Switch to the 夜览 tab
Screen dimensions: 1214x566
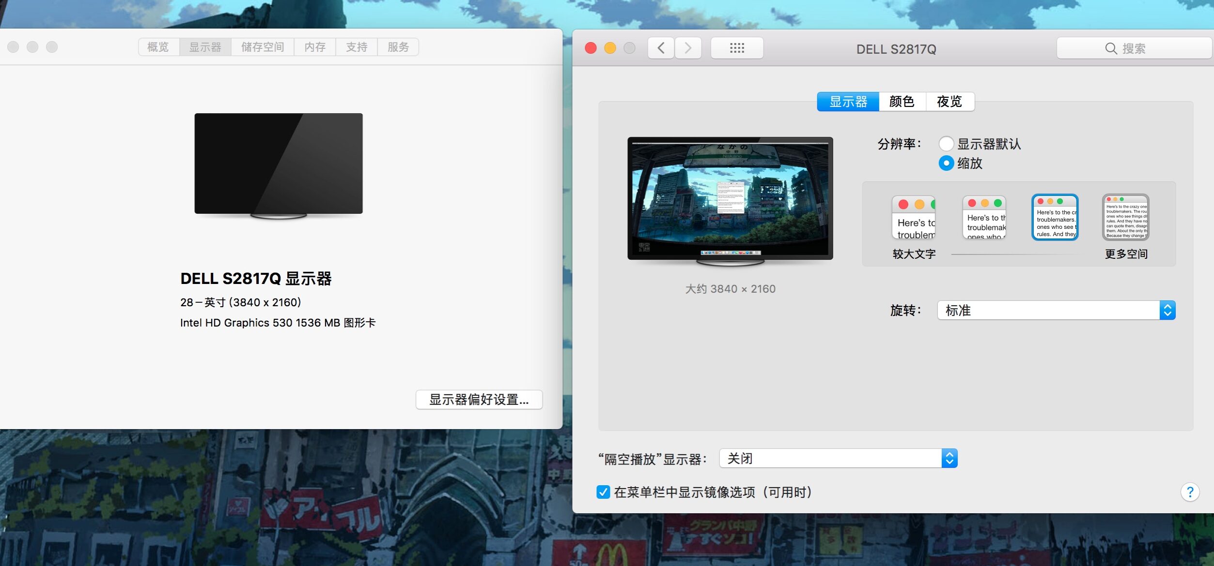point(949,102)
